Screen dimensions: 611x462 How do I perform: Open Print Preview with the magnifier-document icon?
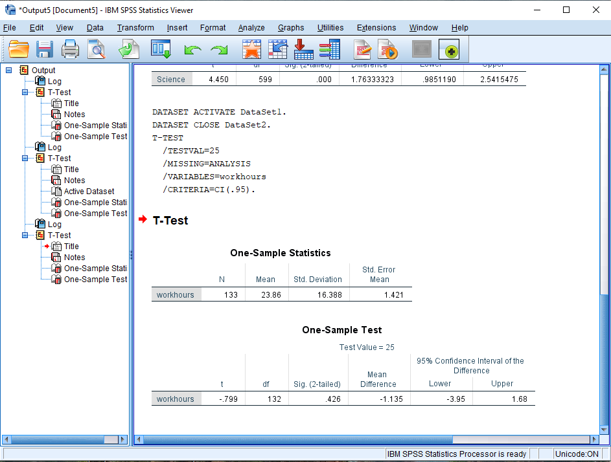tap(95, 49)
